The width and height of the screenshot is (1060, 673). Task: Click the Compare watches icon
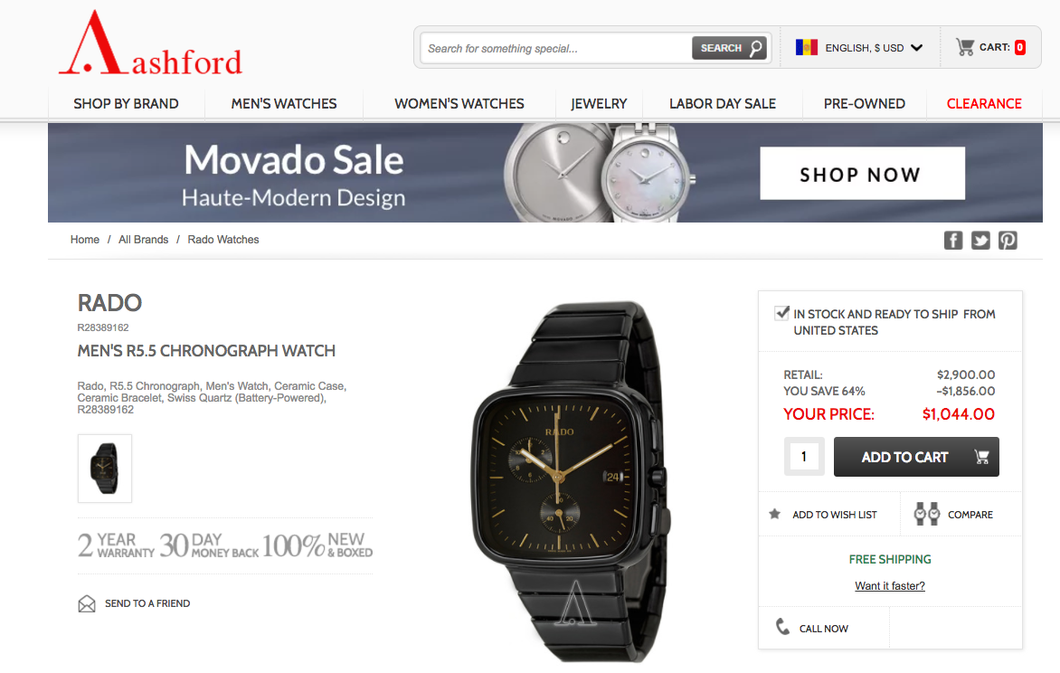tap(927, 514)
